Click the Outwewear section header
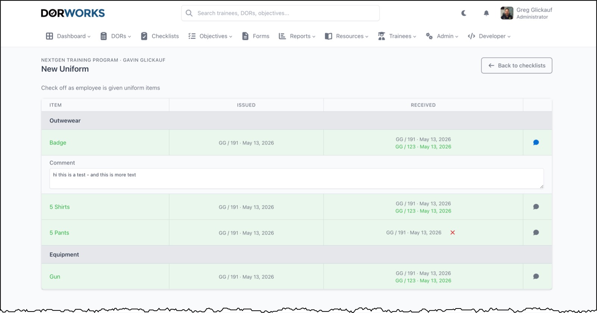 (x=297, y=121)
